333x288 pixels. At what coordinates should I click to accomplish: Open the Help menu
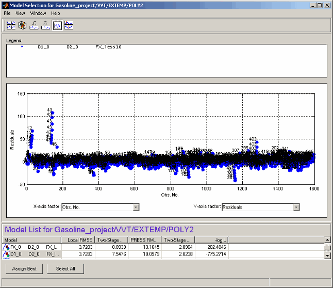55,13
